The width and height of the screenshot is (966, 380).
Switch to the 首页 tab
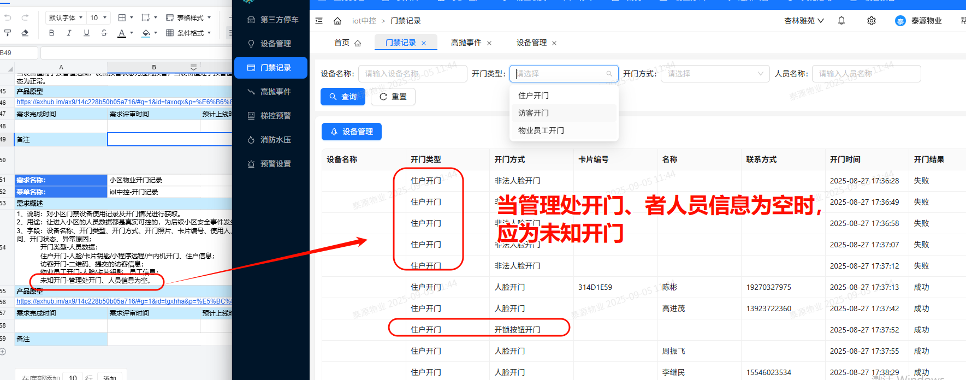[347, 43]
